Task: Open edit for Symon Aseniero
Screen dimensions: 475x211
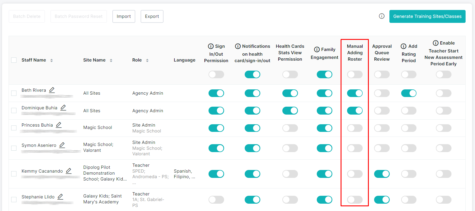Action: tap(62, 145)
